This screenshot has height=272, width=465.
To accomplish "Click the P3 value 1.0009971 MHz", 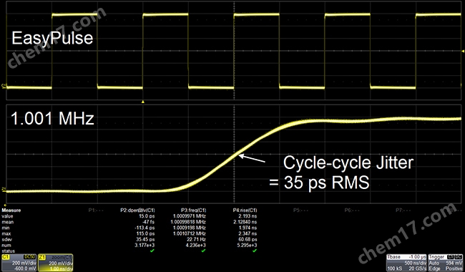I will pyautogui.click(x=189, y=216).
